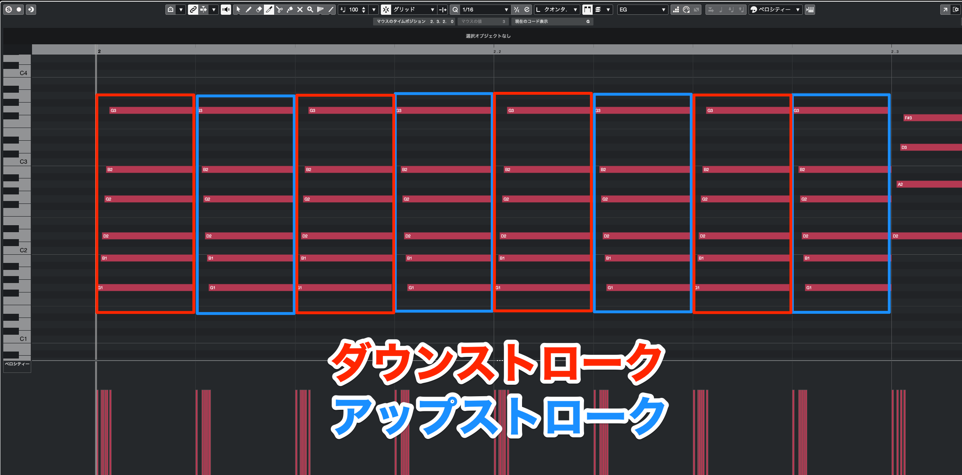Screen dimensions: 962x475
Task: Select the F#3 note
Action: click(x=932, y=118)
